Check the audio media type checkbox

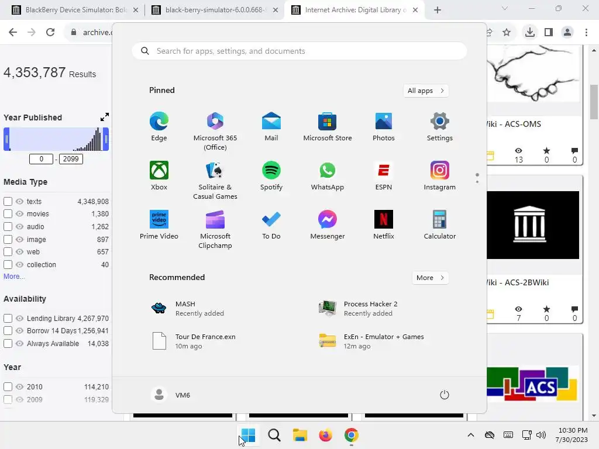pos(8,226)
